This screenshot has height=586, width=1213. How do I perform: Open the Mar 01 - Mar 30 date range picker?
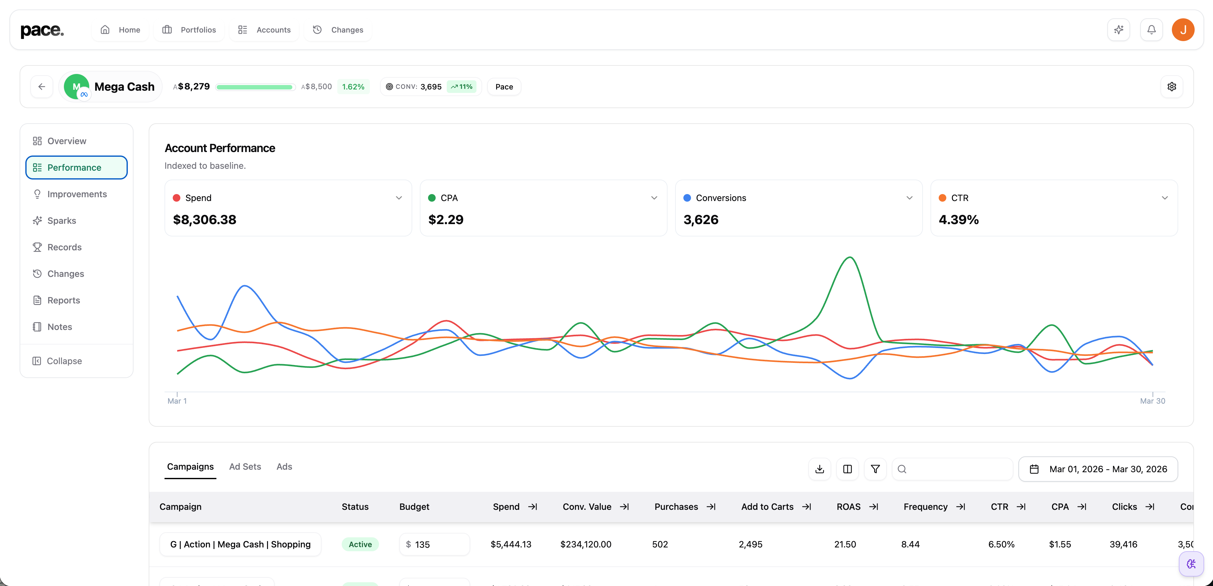click(x=1098, y=469)
